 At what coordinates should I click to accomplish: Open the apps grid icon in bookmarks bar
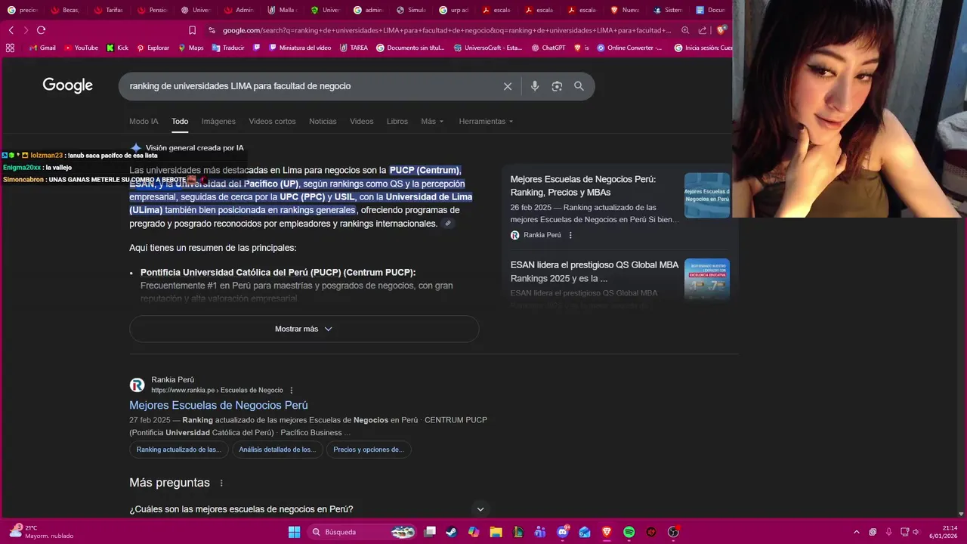click(x=10, y=48)
